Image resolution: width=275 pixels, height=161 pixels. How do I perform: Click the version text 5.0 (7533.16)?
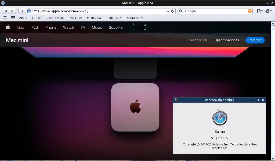coord(220,138)
